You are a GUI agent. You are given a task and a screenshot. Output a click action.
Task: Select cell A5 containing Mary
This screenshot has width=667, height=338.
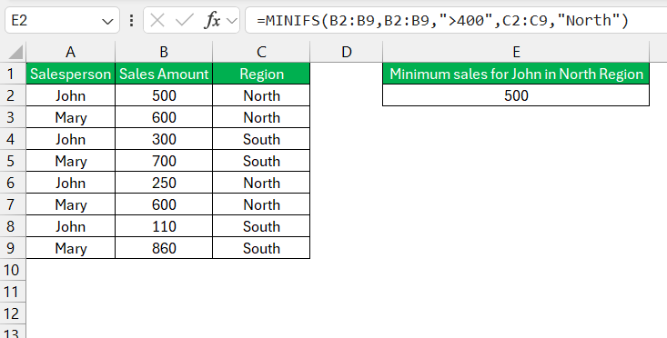pyautogui.click(x=71, y=161)
